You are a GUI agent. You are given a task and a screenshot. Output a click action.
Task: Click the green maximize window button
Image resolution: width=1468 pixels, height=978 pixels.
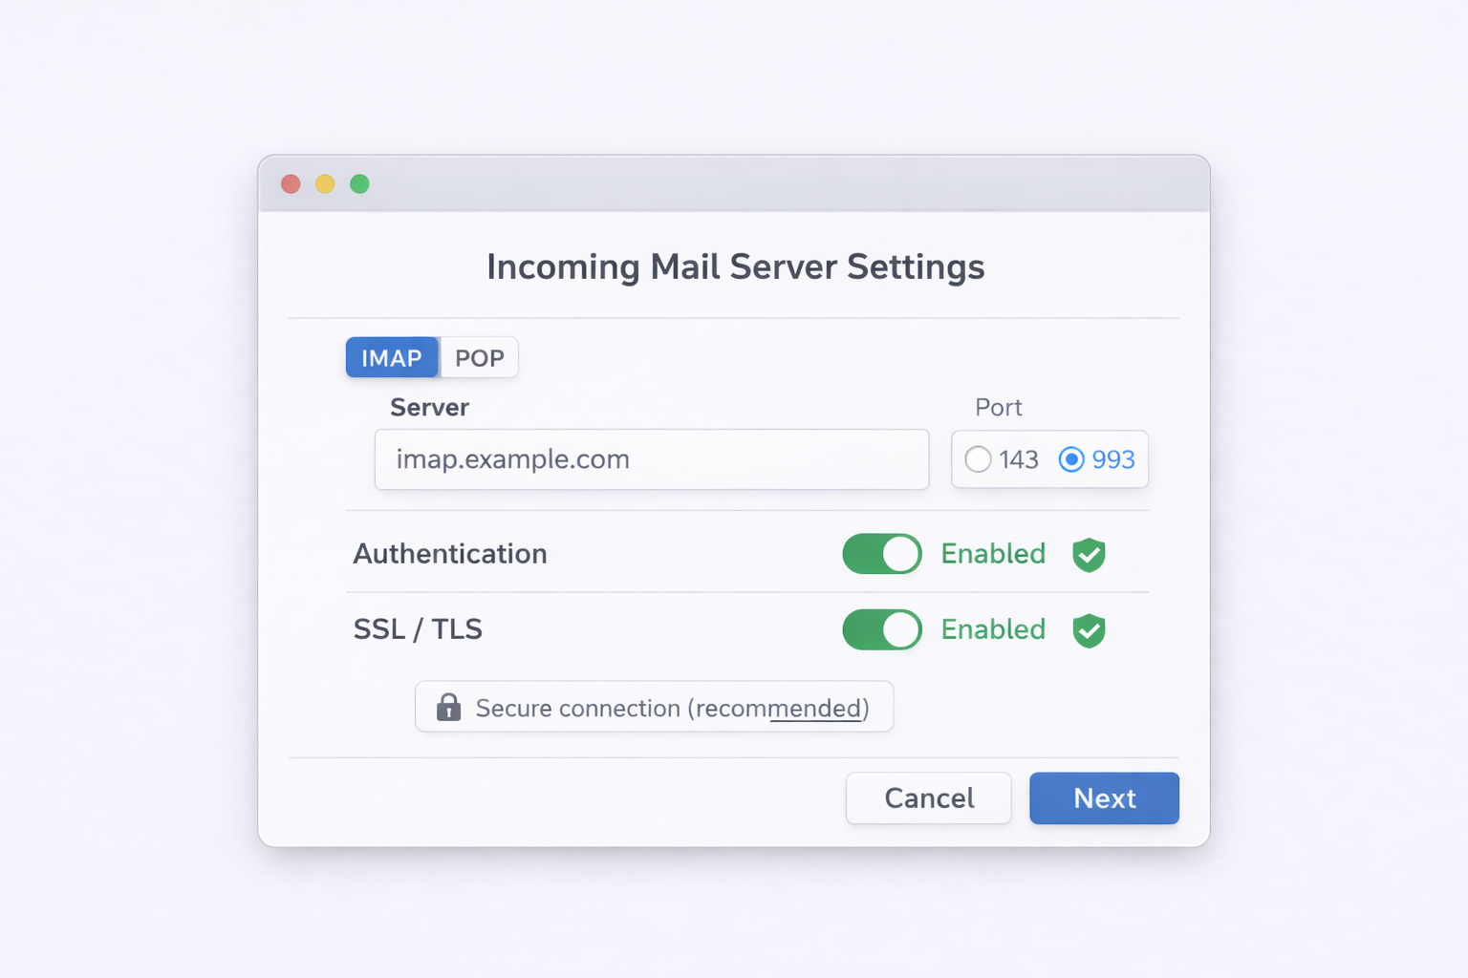pos(359,184)
